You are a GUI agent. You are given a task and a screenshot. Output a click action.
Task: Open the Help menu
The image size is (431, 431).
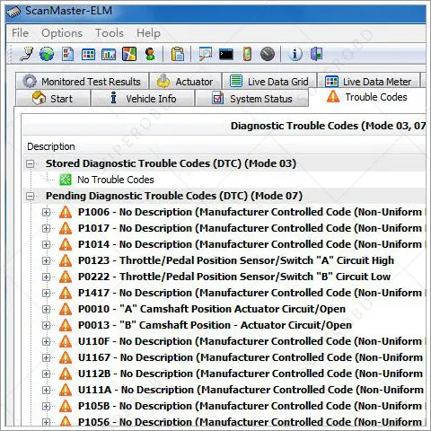pos(148,33)
